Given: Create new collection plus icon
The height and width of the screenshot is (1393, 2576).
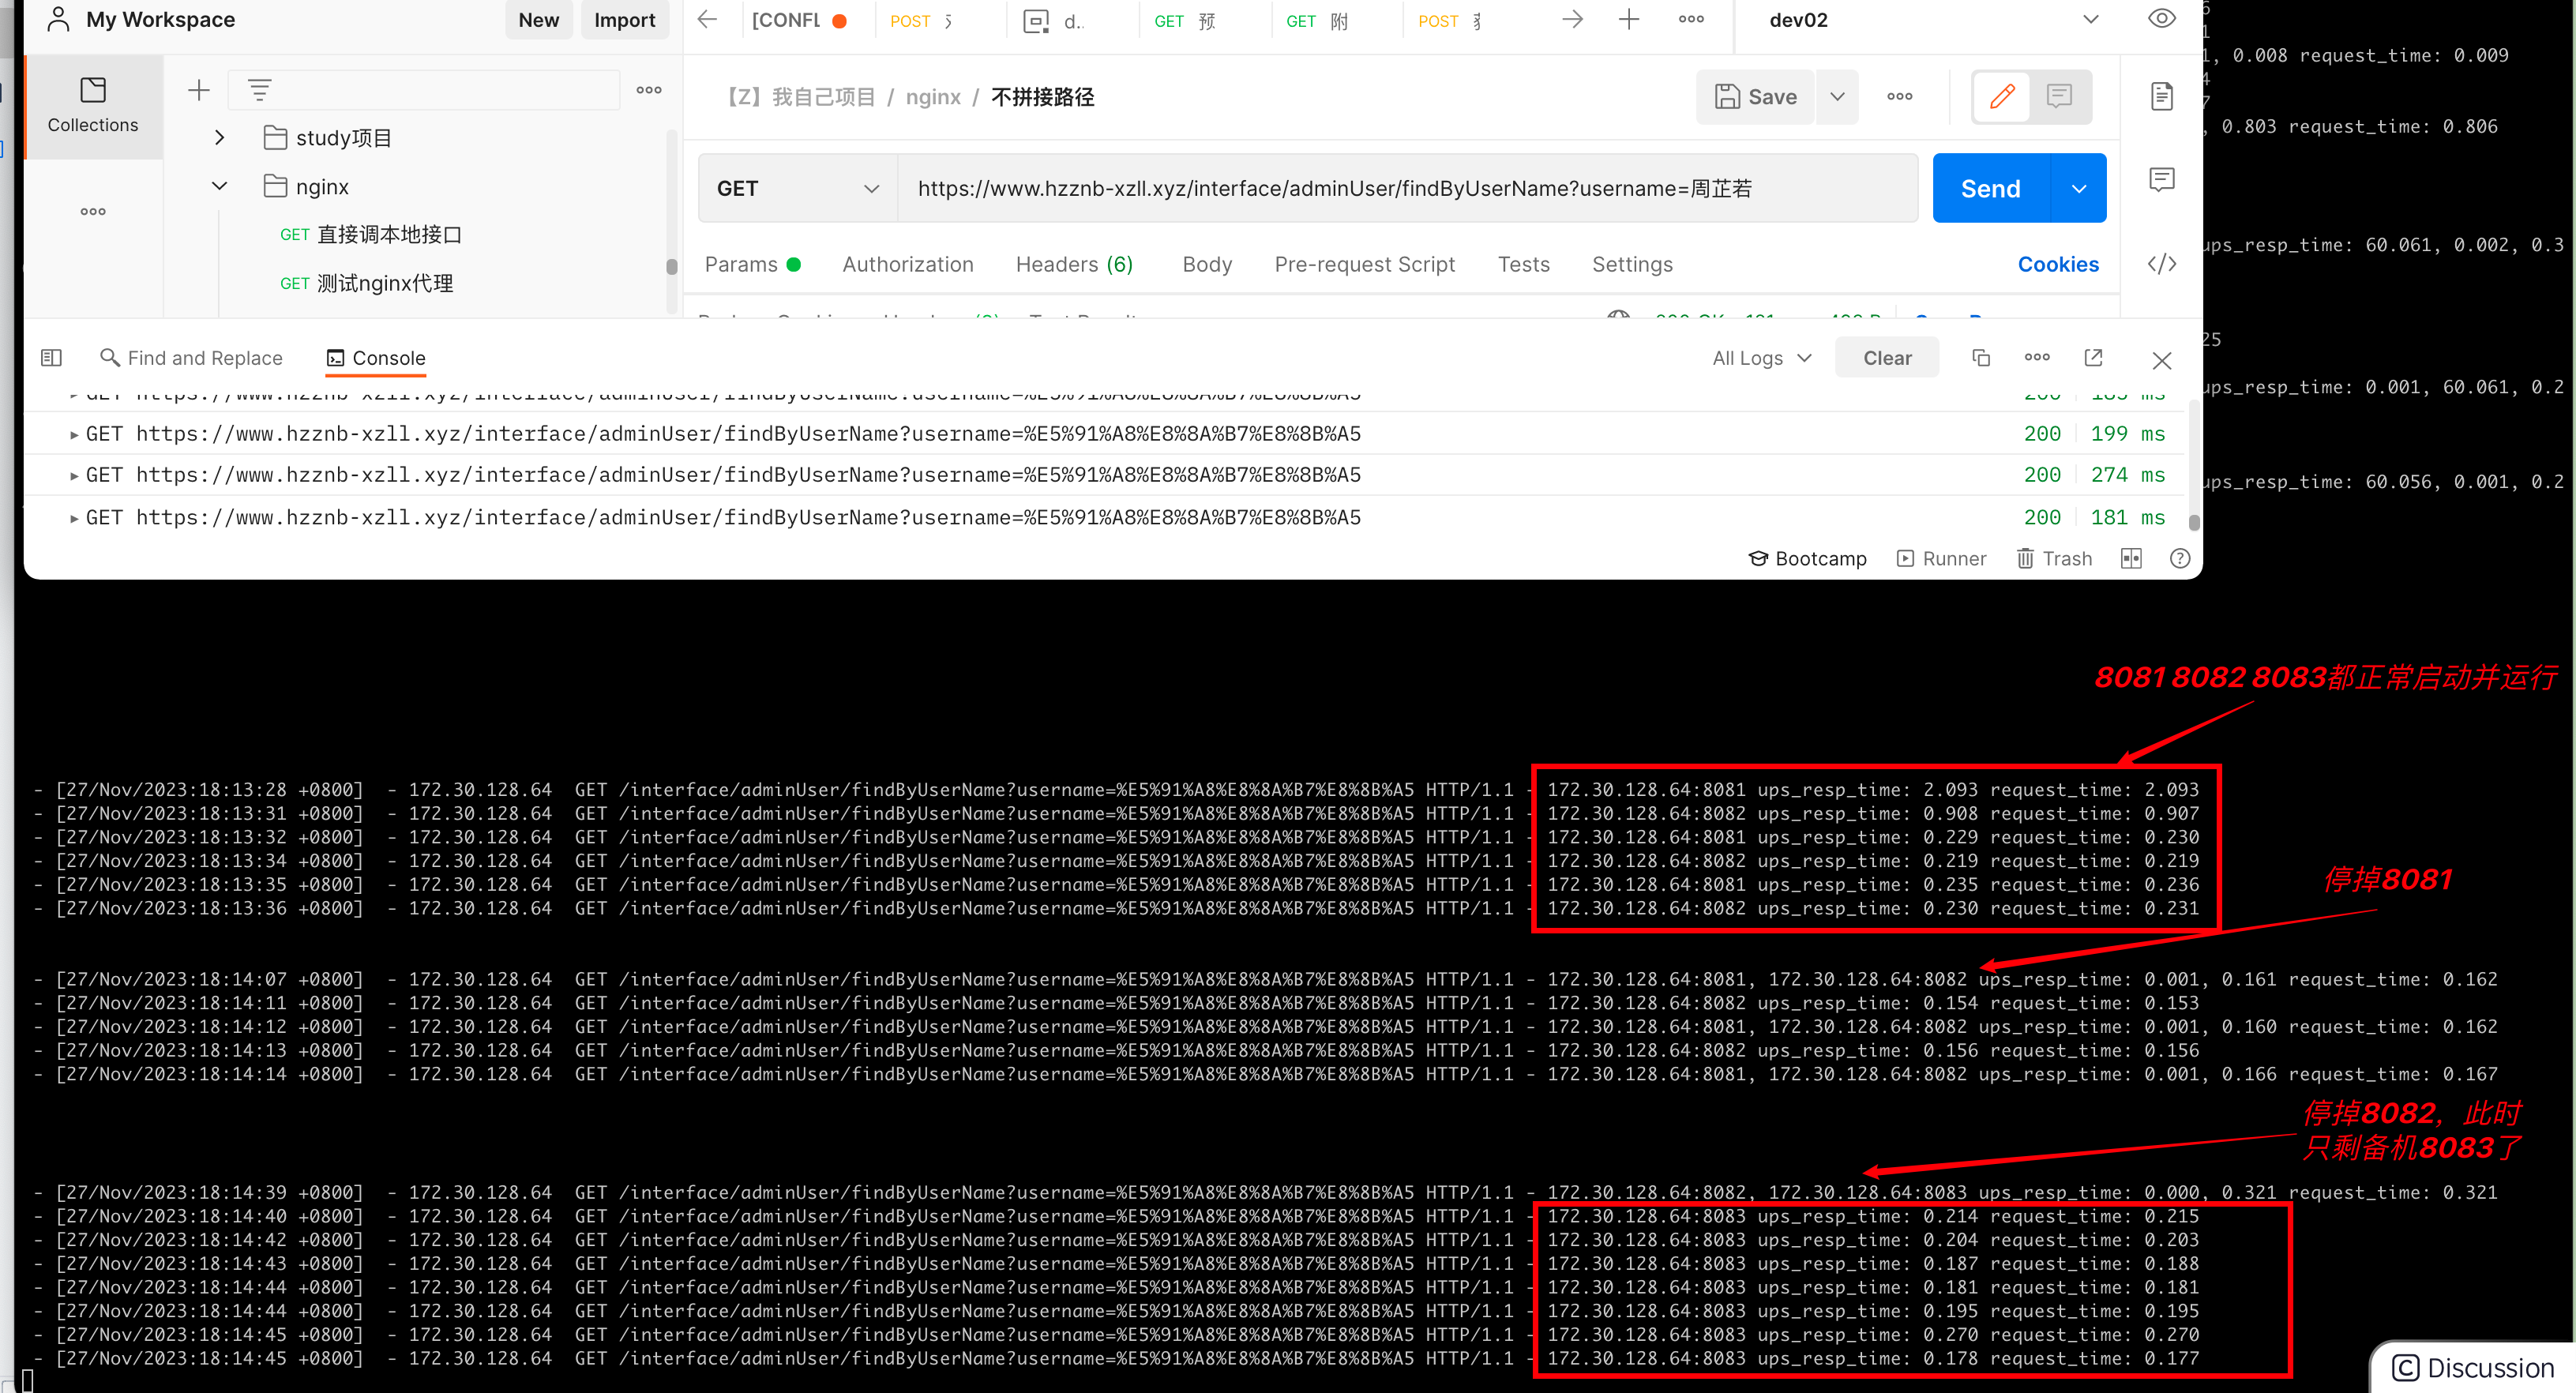Looking at the screenshot, I should tap(199, 90).
